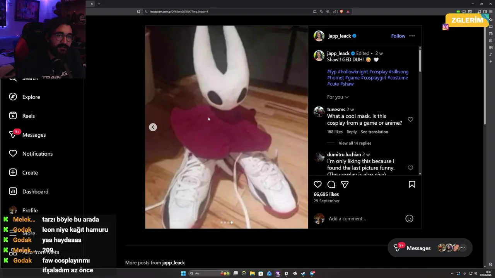View the 66,695 likes list
This screenshot has width=495, height=278.
point(326,194)
